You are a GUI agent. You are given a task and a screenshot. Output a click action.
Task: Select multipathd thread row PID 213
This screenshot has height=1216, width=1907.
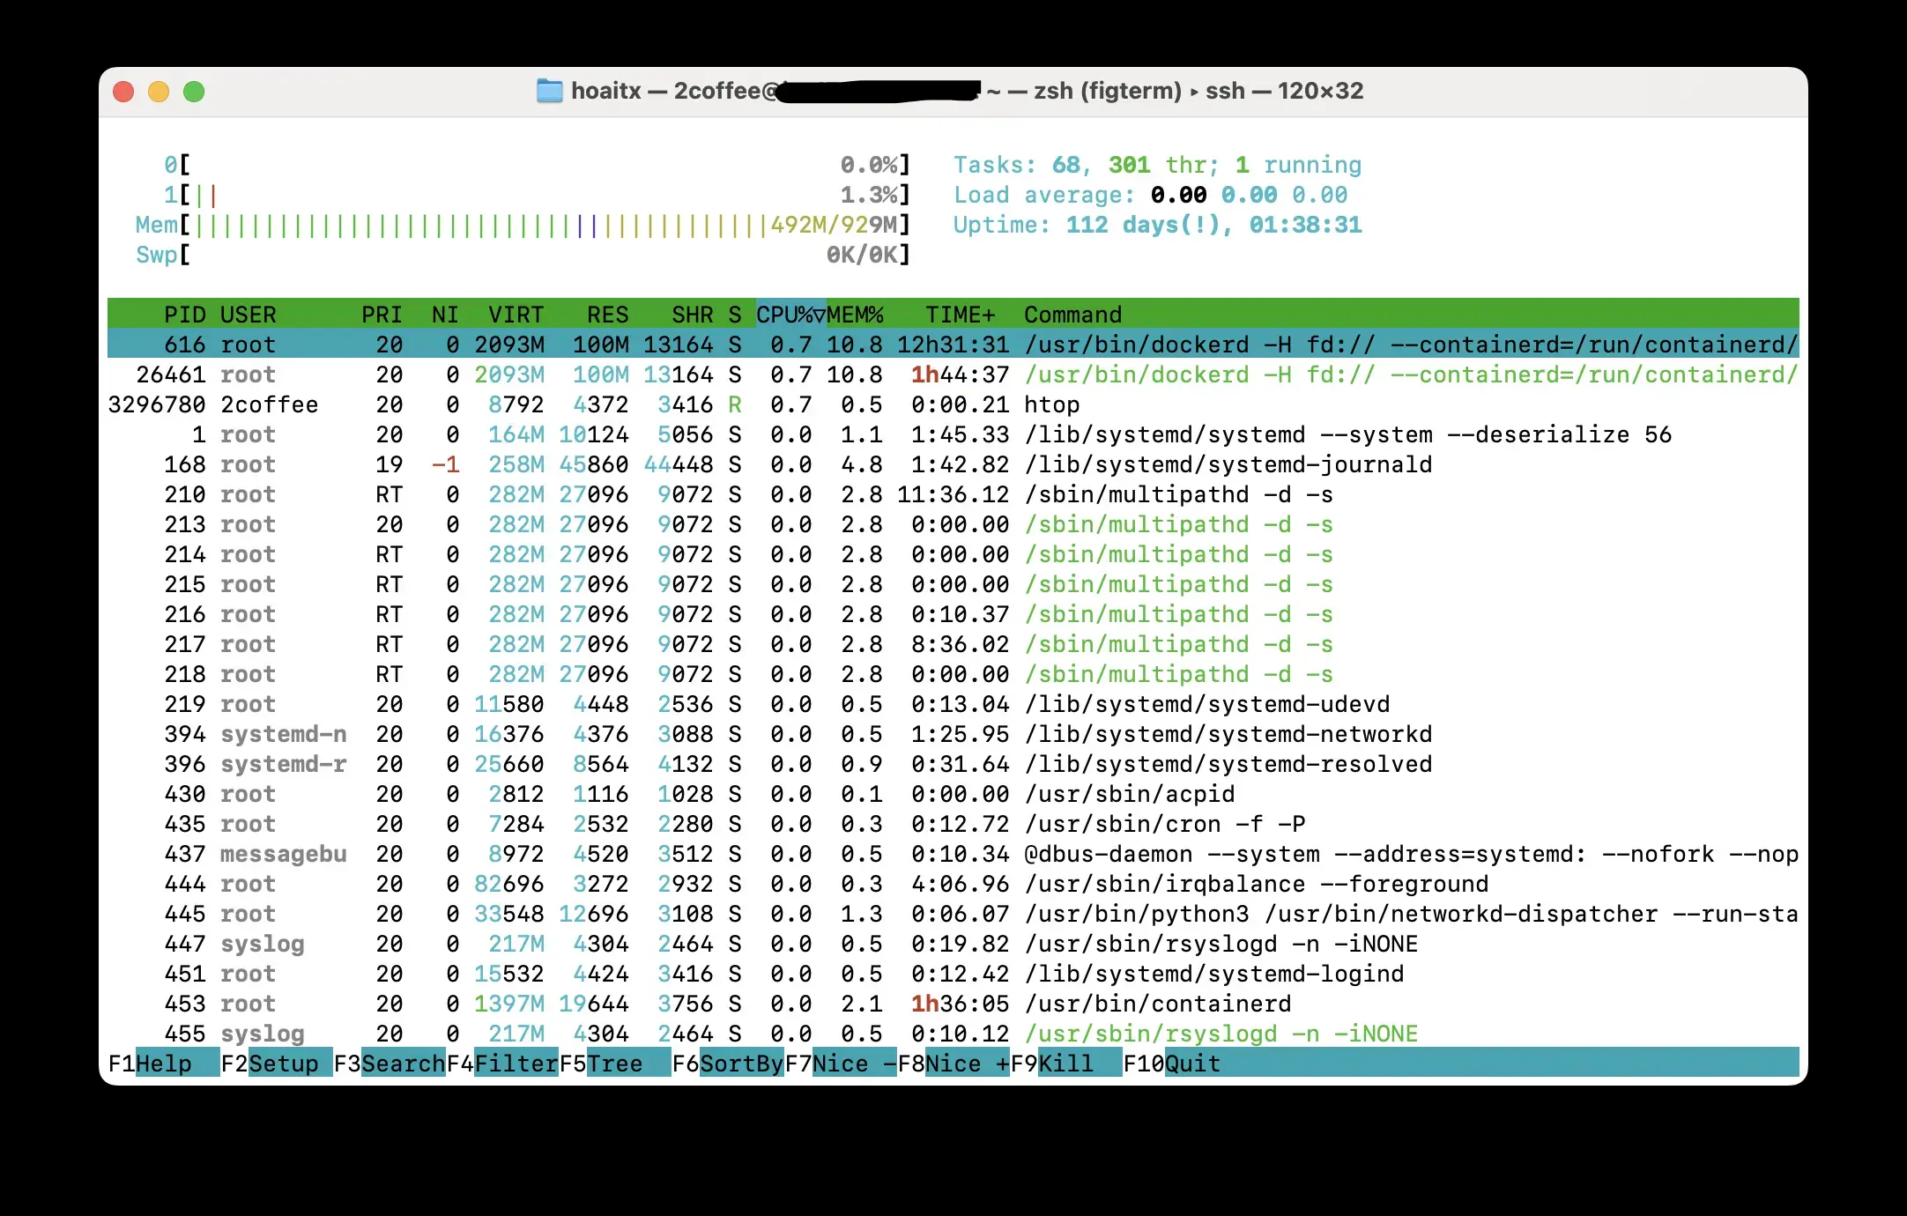[x=953, y=524]
